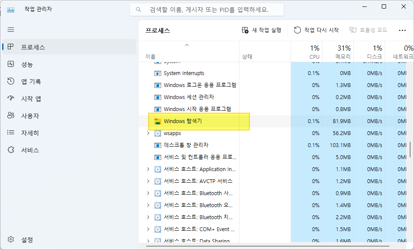
Task: Expand 서비스 호스트: COM+ Event group
Action: coord(148,229)
